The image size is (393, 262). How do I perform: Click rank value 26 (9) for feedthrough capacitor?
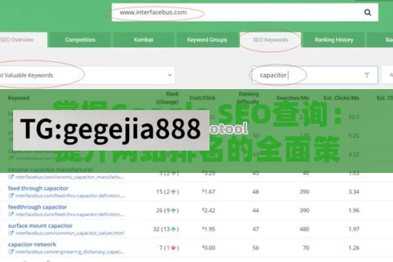[168, 210]
